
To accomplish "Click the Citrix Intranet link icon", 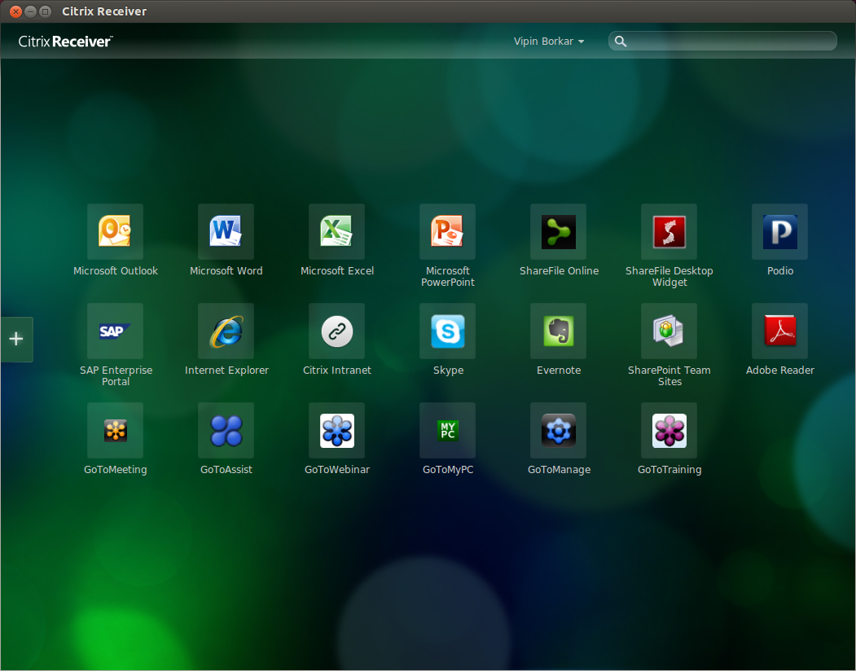I will [x=336, y=331].
